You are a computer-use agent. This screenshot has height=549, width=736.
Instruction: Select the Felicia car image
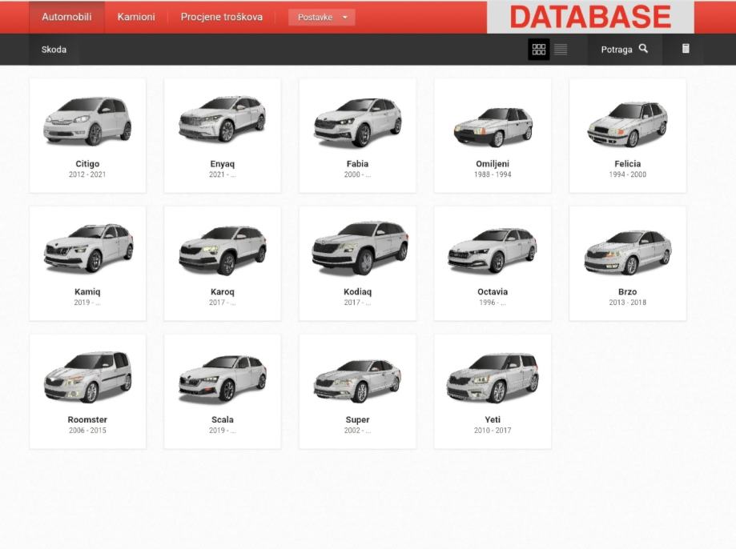(628, 124)
